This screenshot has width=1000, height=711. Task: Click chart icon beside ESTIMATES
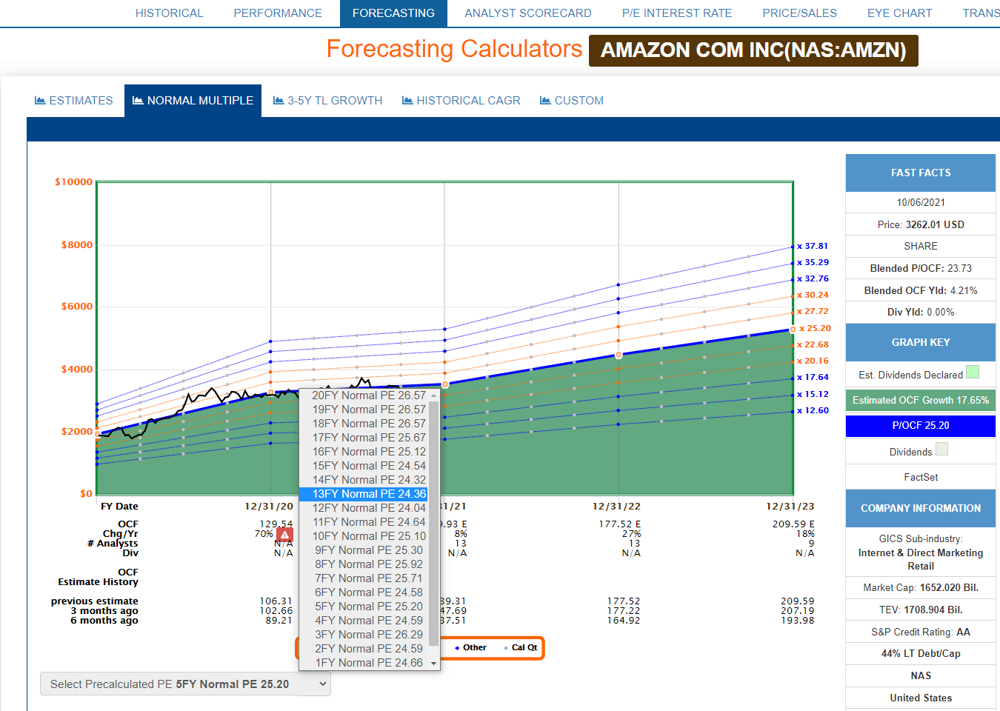(x=40, y=100)
